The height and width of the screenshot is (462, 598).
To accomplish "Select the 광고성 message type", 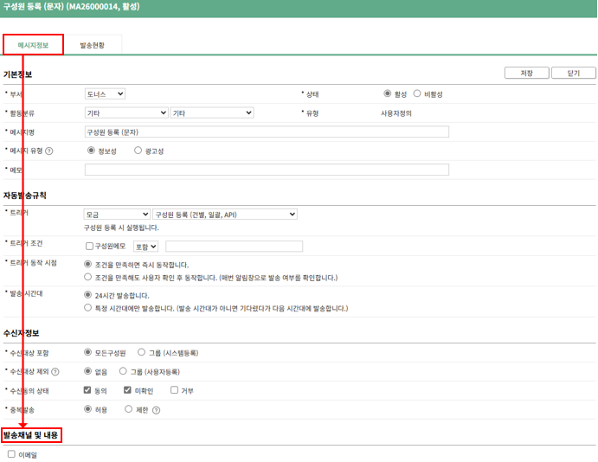I will point(138,151).
